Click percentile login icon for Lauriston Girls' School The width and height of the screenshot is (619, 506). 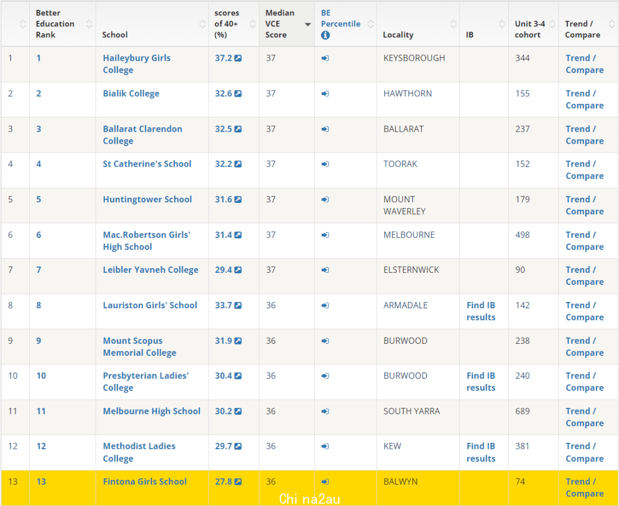coord(326,305)
